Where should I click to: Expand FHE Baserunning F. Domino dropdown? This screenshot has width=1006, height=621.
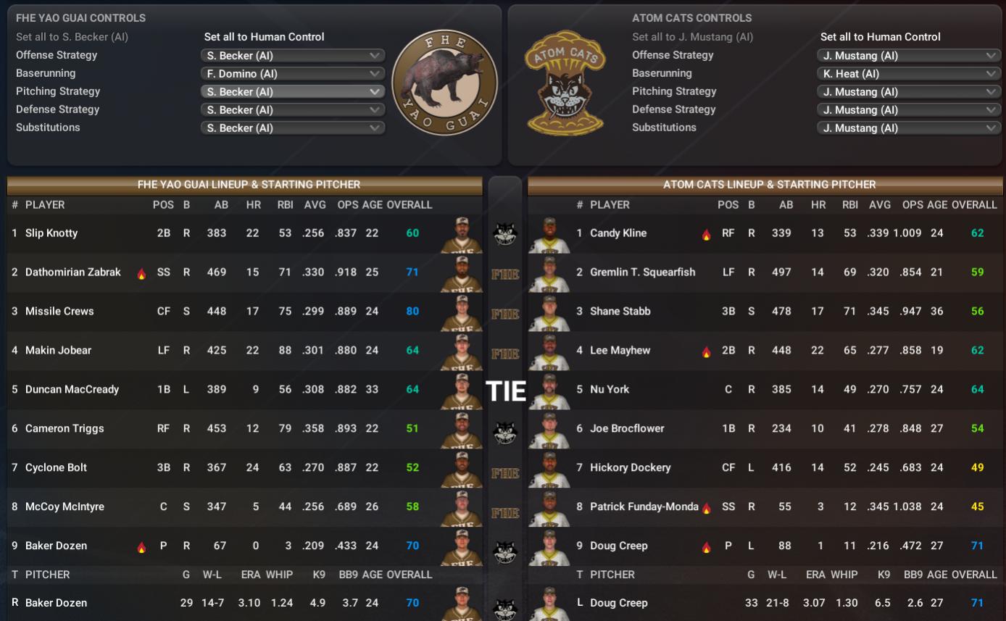[293, 74]
